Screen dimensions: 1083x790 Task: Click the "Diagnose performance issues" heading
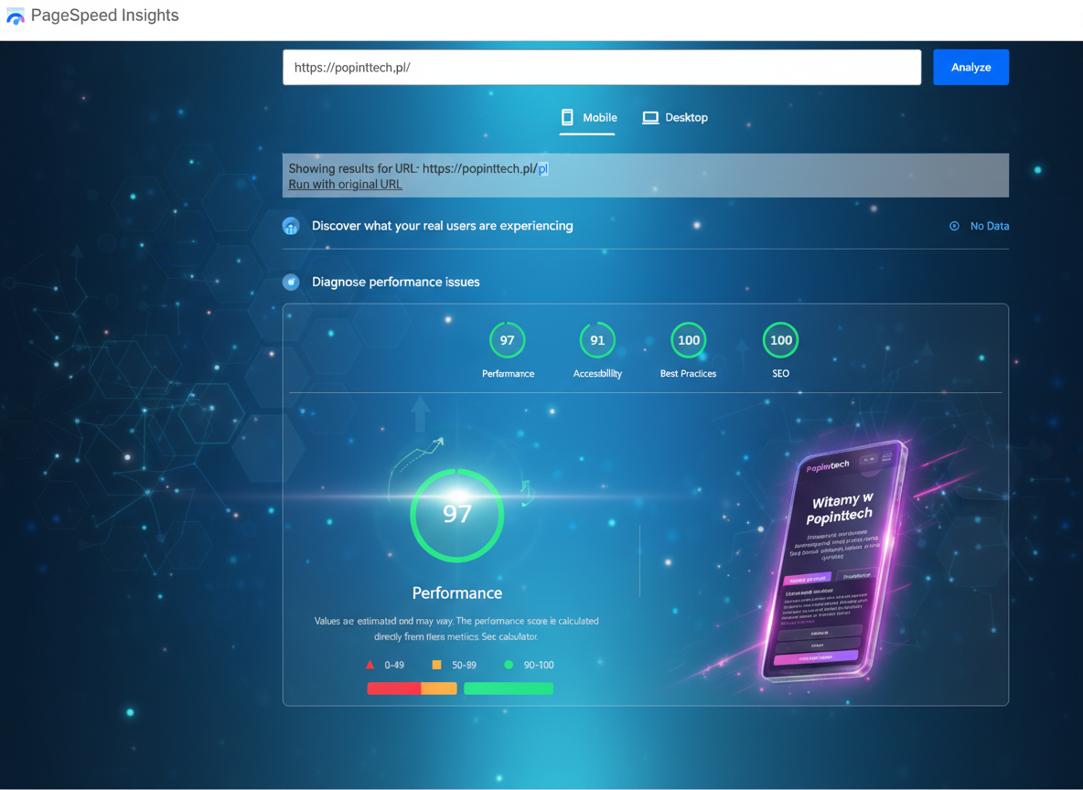tap(396, 282)
